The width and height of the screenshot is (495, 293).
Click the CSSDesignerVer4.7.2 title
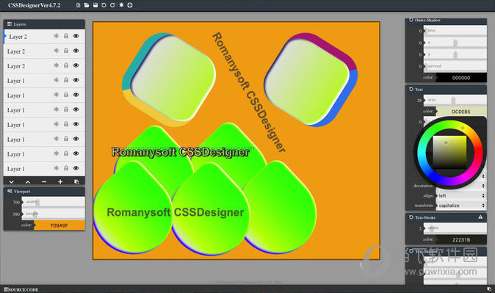(34, 5)
